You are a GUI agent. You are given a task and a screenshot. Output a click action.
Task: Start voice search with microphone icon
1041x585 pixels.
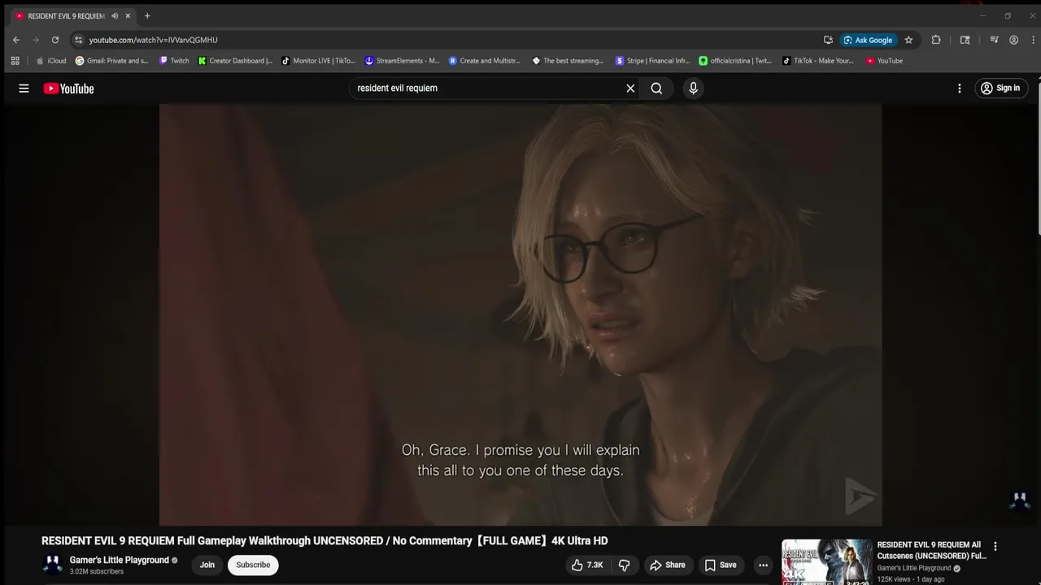click(x=693, y=89)
